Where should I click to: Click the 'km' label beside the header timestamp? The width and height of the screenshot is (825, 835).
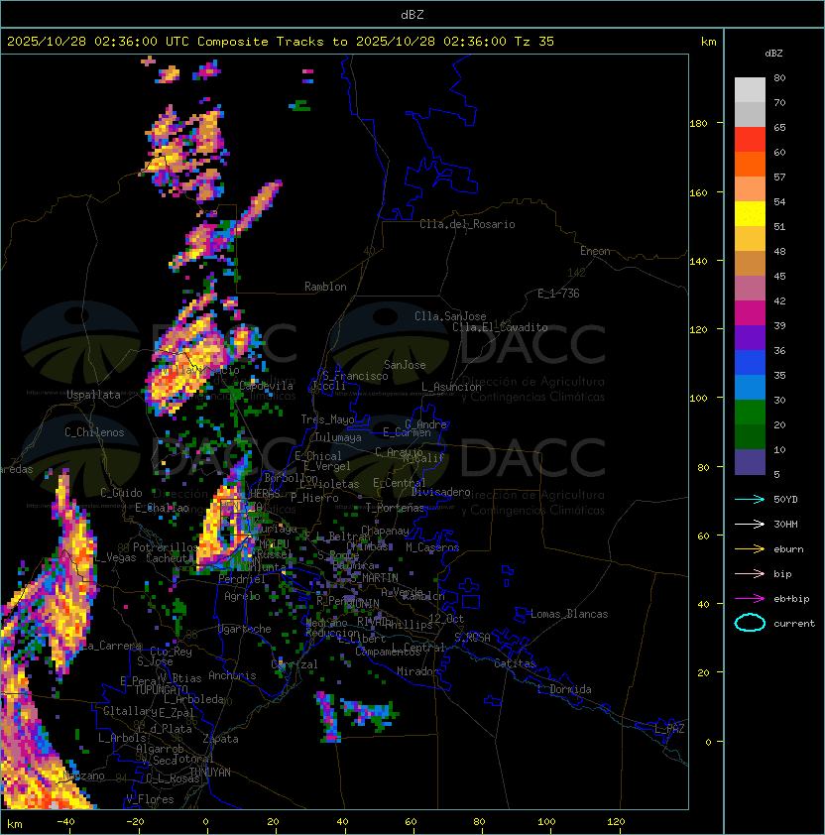click(708, 42)
